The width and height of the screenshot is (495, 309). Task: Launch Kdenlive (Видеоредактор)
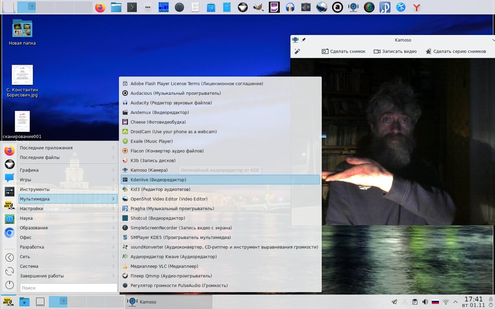(x=220, y=180)
